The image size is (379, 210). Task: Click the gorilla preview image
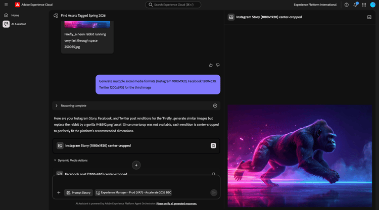[x=300, y=156]
